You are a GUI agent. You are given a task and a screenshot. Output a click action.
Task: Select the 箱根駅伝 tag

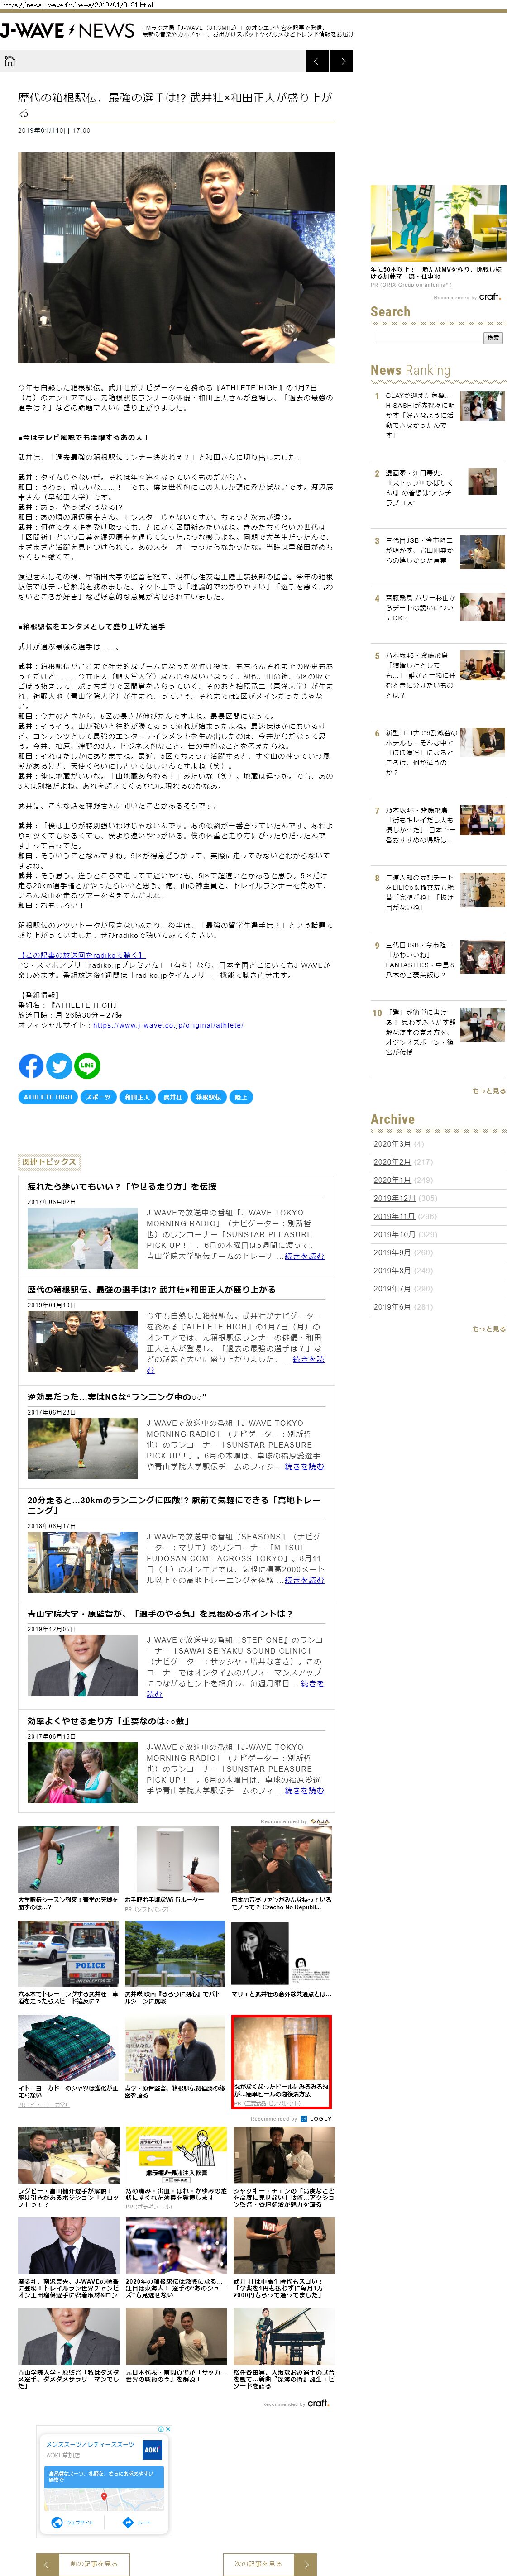tap(208, 1097)
